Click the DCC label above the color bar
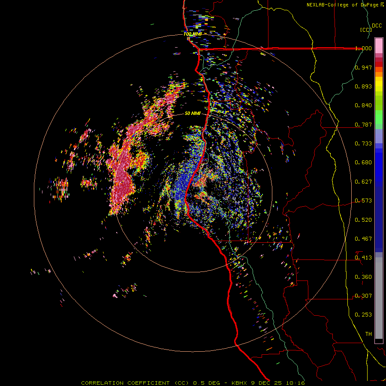Image resolution: width=386 pixels, height=386 pixels. click(x=377, y=26)
